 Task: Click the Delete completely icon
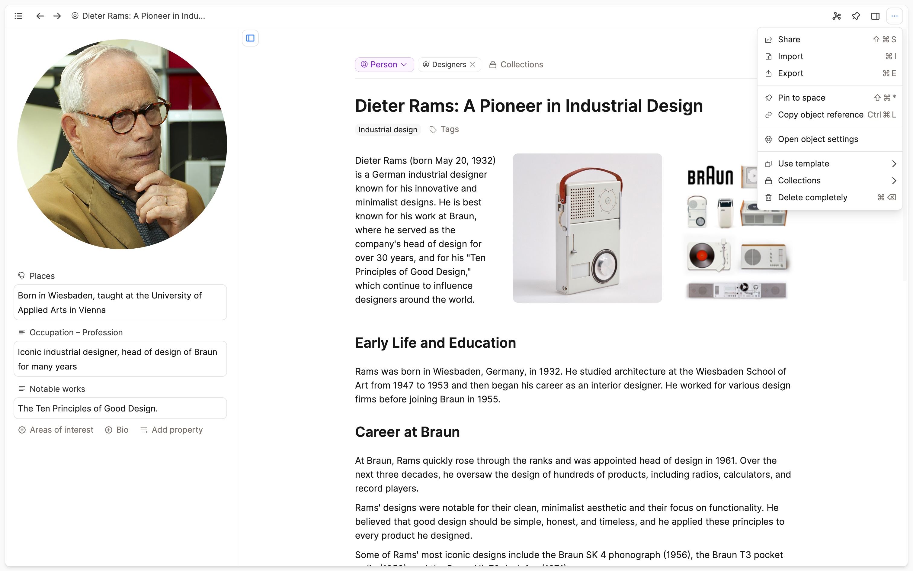[x=769, y=197]
